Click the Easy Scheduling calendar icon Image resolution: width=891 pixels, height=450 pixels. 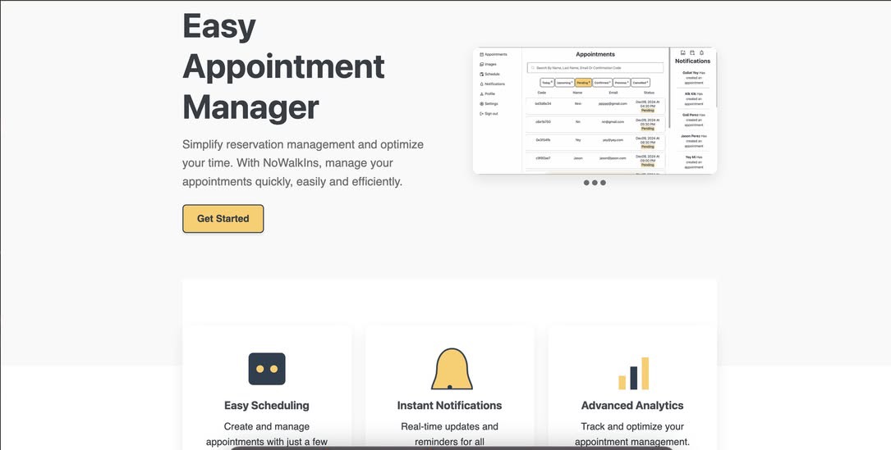(267, 369)
